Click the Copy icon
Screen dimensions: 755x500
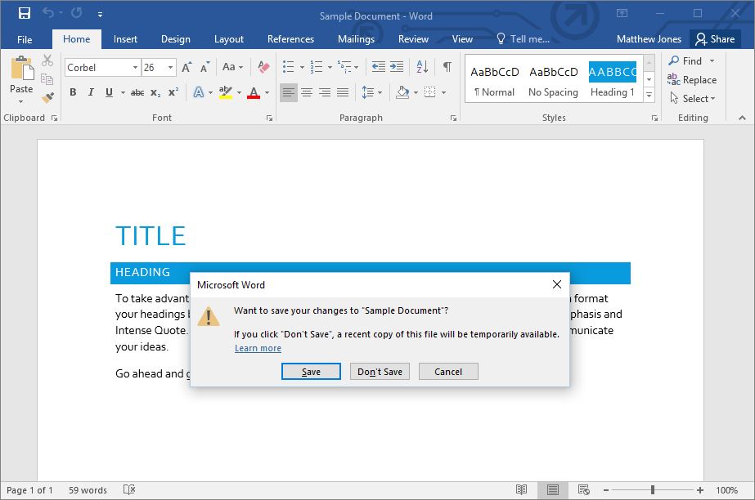(x=47, y=79)
